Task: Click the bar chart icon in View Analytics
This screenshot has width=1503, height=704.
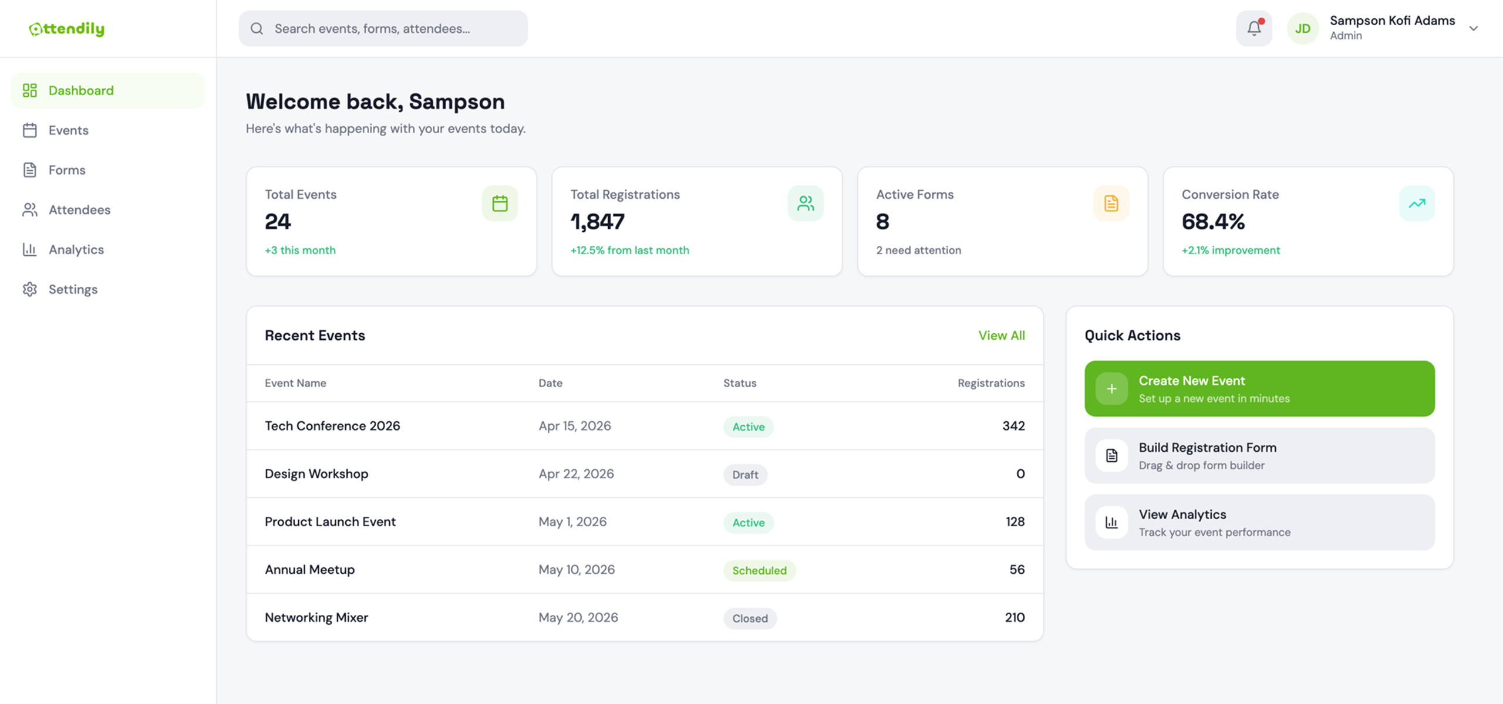Action: click(1111, 523)
